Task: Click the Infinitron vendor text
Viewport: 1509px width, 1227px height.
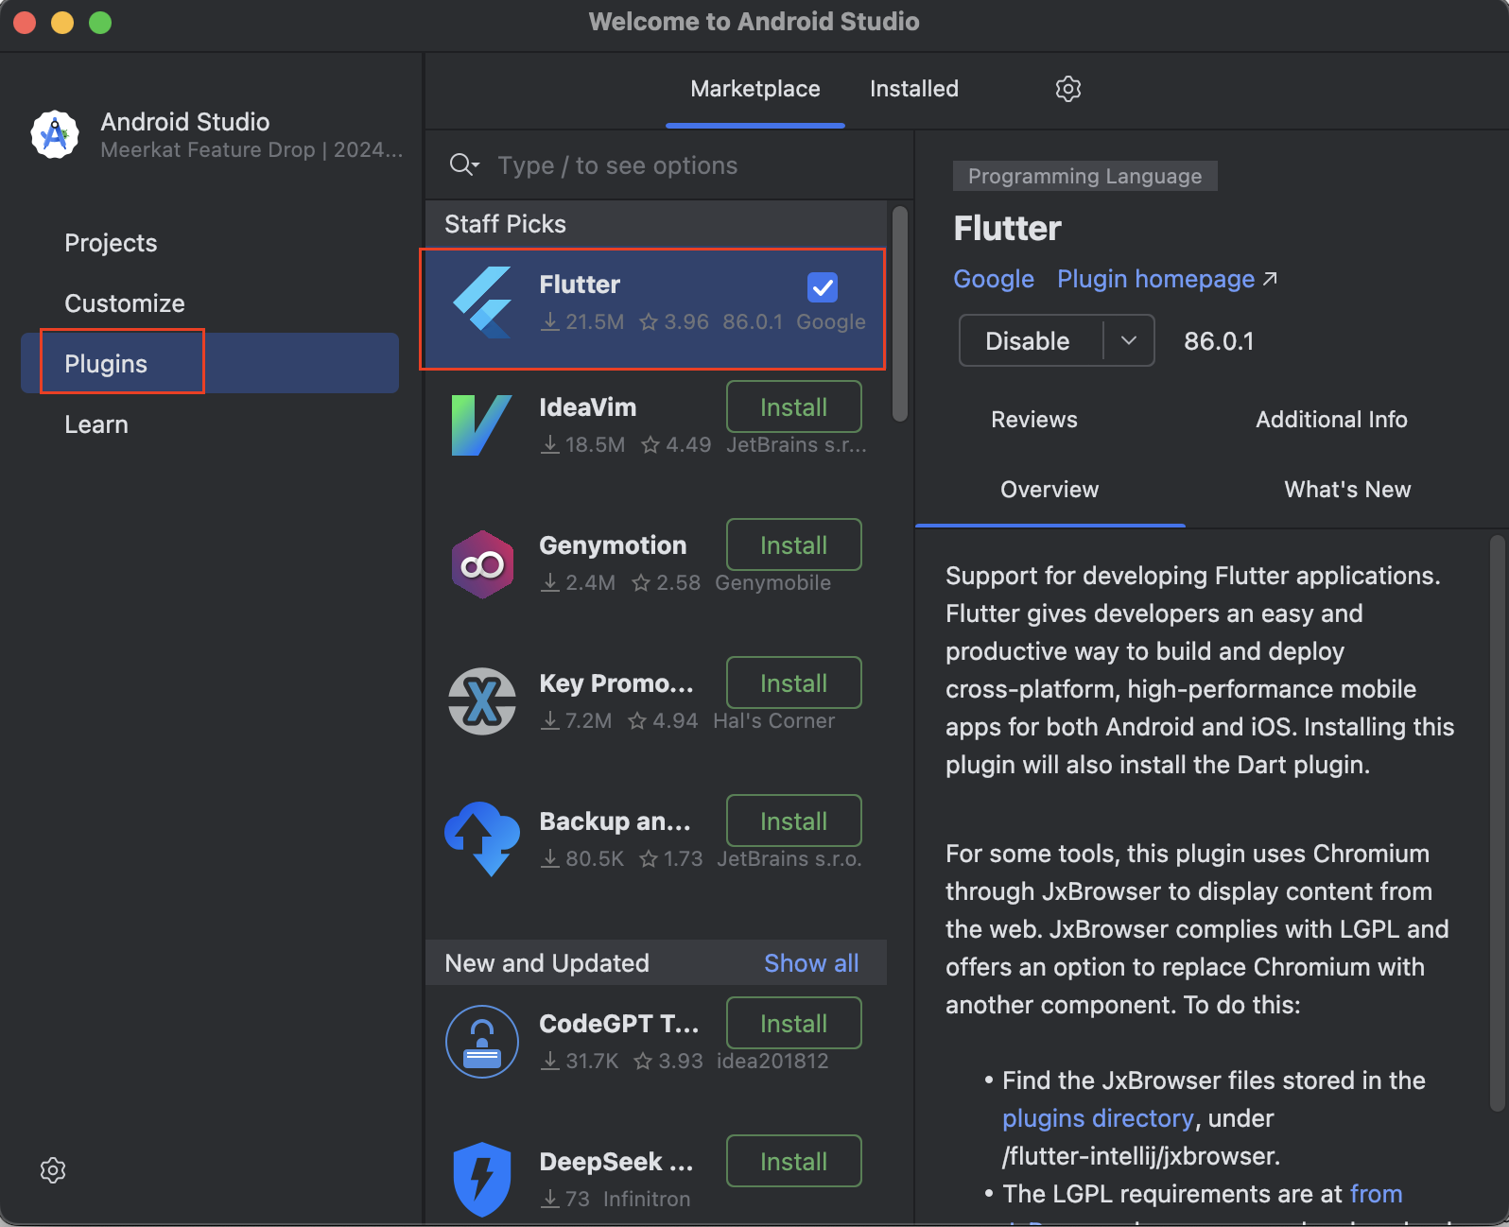Action: tap(647, 1200)
